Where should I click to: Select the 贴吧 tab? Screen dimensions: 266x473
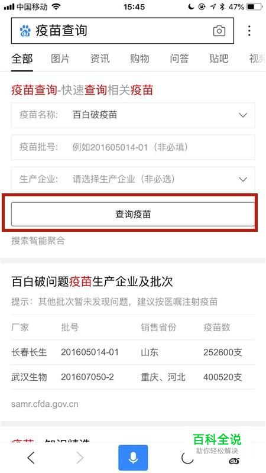[x=219, y=59]
